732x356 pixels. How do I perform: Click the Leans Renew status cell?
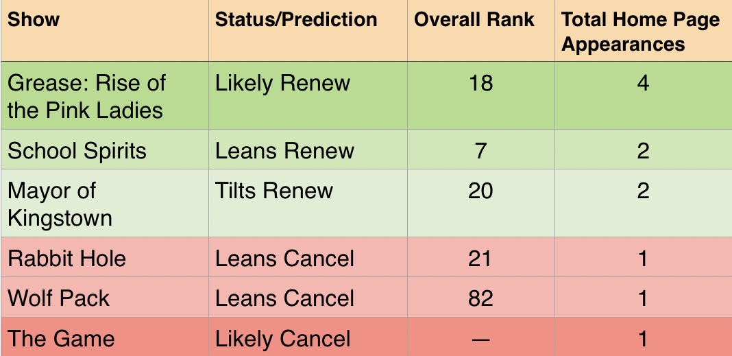pyautogui.click(x=308, y=150)
